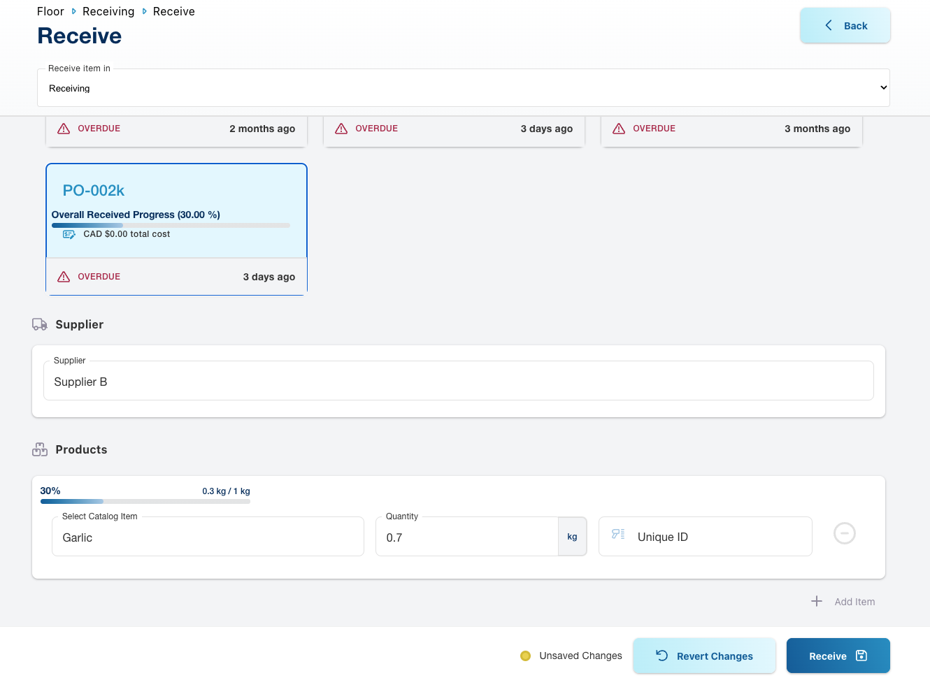The width and height of the screenshot is (930, 680).
Task: Go to Floor in the breadcrumb
Action: (x=50, y=11)
